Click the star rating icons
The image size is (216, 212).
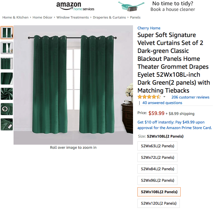point(149,97)
